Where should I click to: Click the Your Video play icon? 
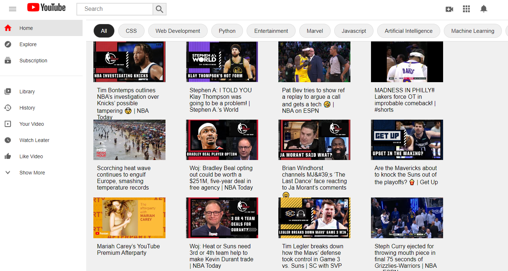click(8, 124)
